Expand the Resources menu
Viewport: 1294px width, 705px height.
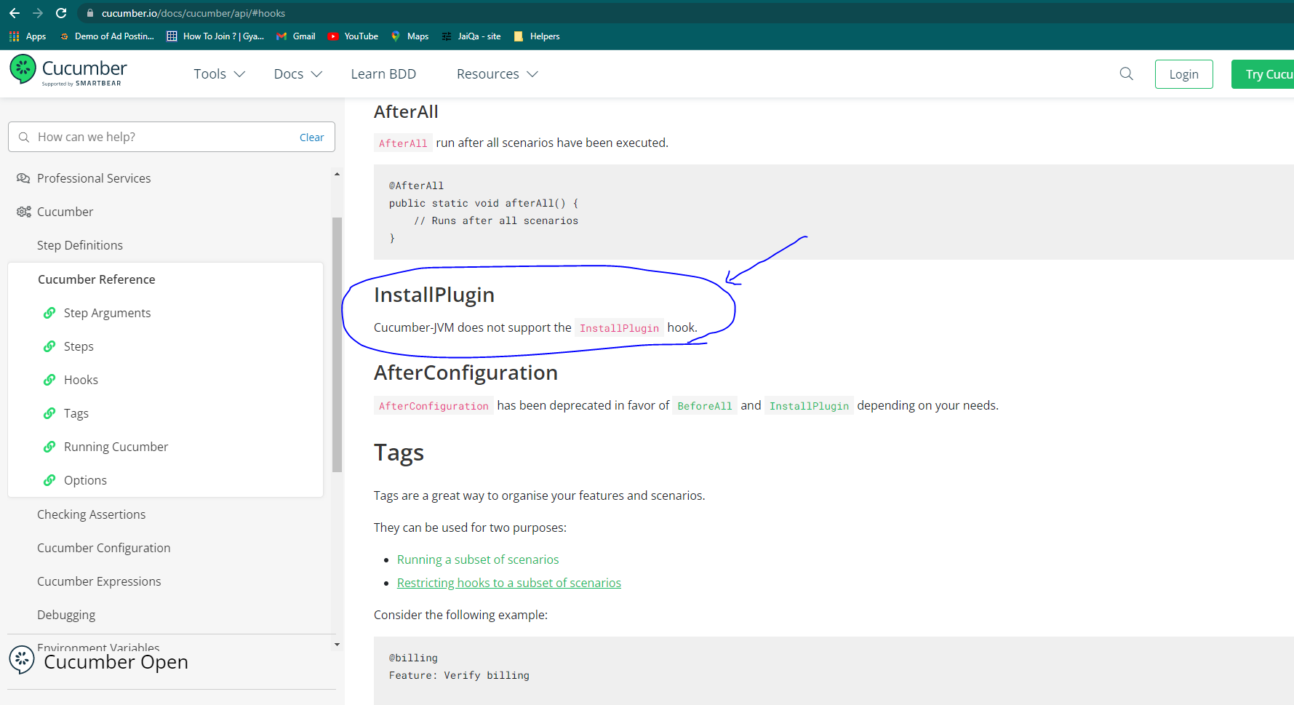[497, 74]
